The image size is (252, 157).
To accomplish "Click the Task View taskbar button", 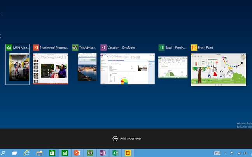I will tap(15, 153).
